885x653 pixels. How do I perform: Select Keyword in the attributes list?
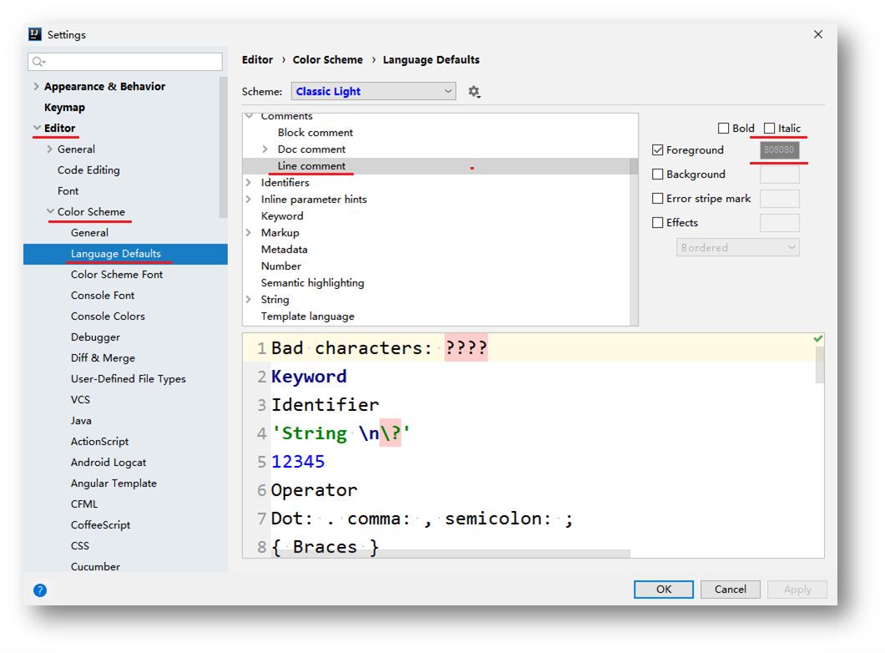282,216
